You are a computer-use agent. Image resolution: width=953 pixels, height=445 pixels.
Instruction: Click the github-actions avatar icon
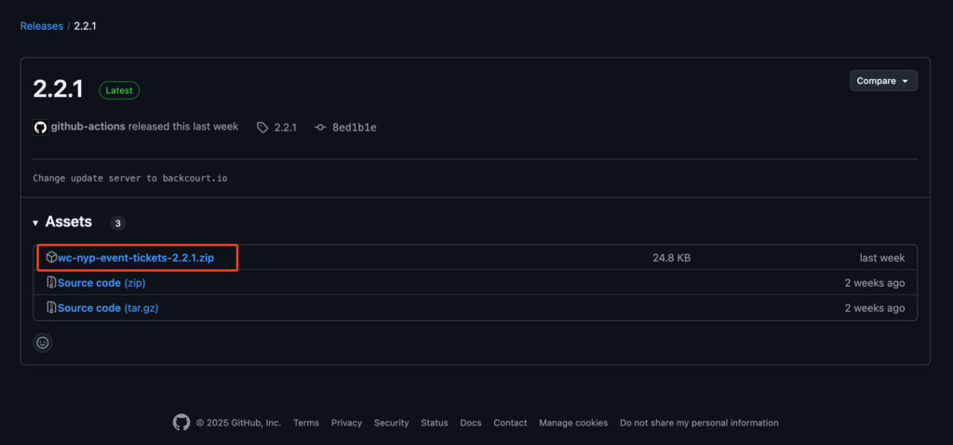40,128
